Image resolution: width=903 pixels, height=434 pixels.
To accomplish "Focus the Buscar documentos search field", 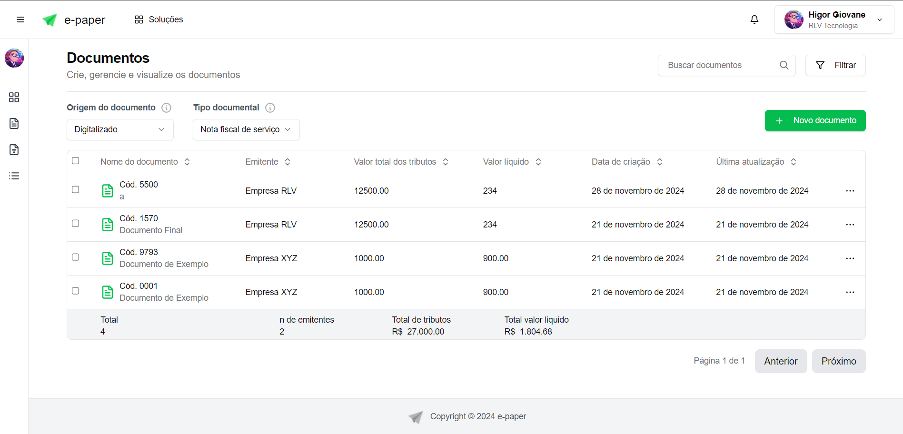I will [719, 65].
